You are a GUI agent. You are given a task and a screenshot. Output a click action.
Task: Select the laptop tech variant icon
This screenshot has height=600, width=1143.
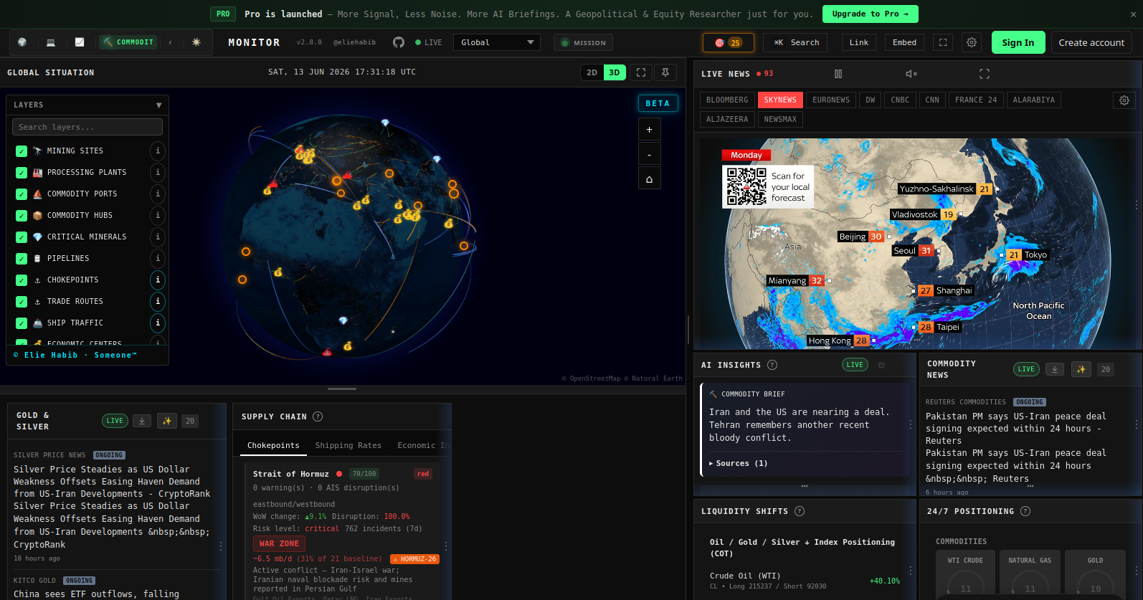[x=51, y=42]
